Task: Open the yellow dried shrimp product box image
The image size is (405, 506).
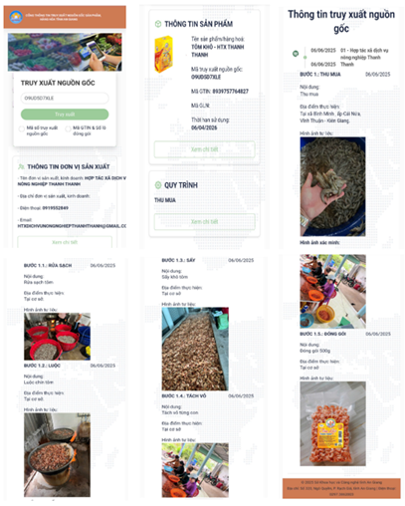Action: click(164, 55)
